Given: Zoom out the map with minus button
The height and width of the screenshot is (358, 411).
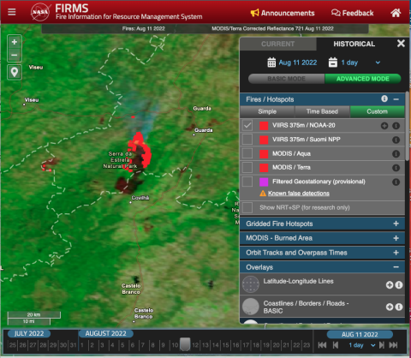Looking at the screenshot, I should pos(15,55).
